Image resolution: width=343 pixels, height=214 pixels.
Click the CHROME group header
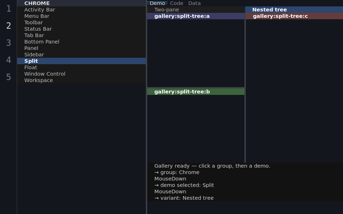(81, 3)
